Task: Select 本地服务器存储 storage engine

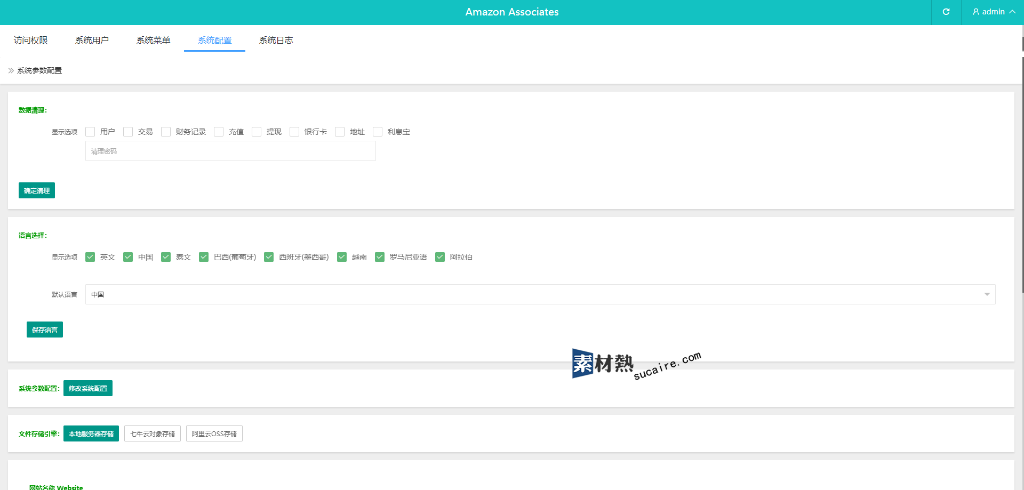Action: pyautogui.click(x=91, y=433)
